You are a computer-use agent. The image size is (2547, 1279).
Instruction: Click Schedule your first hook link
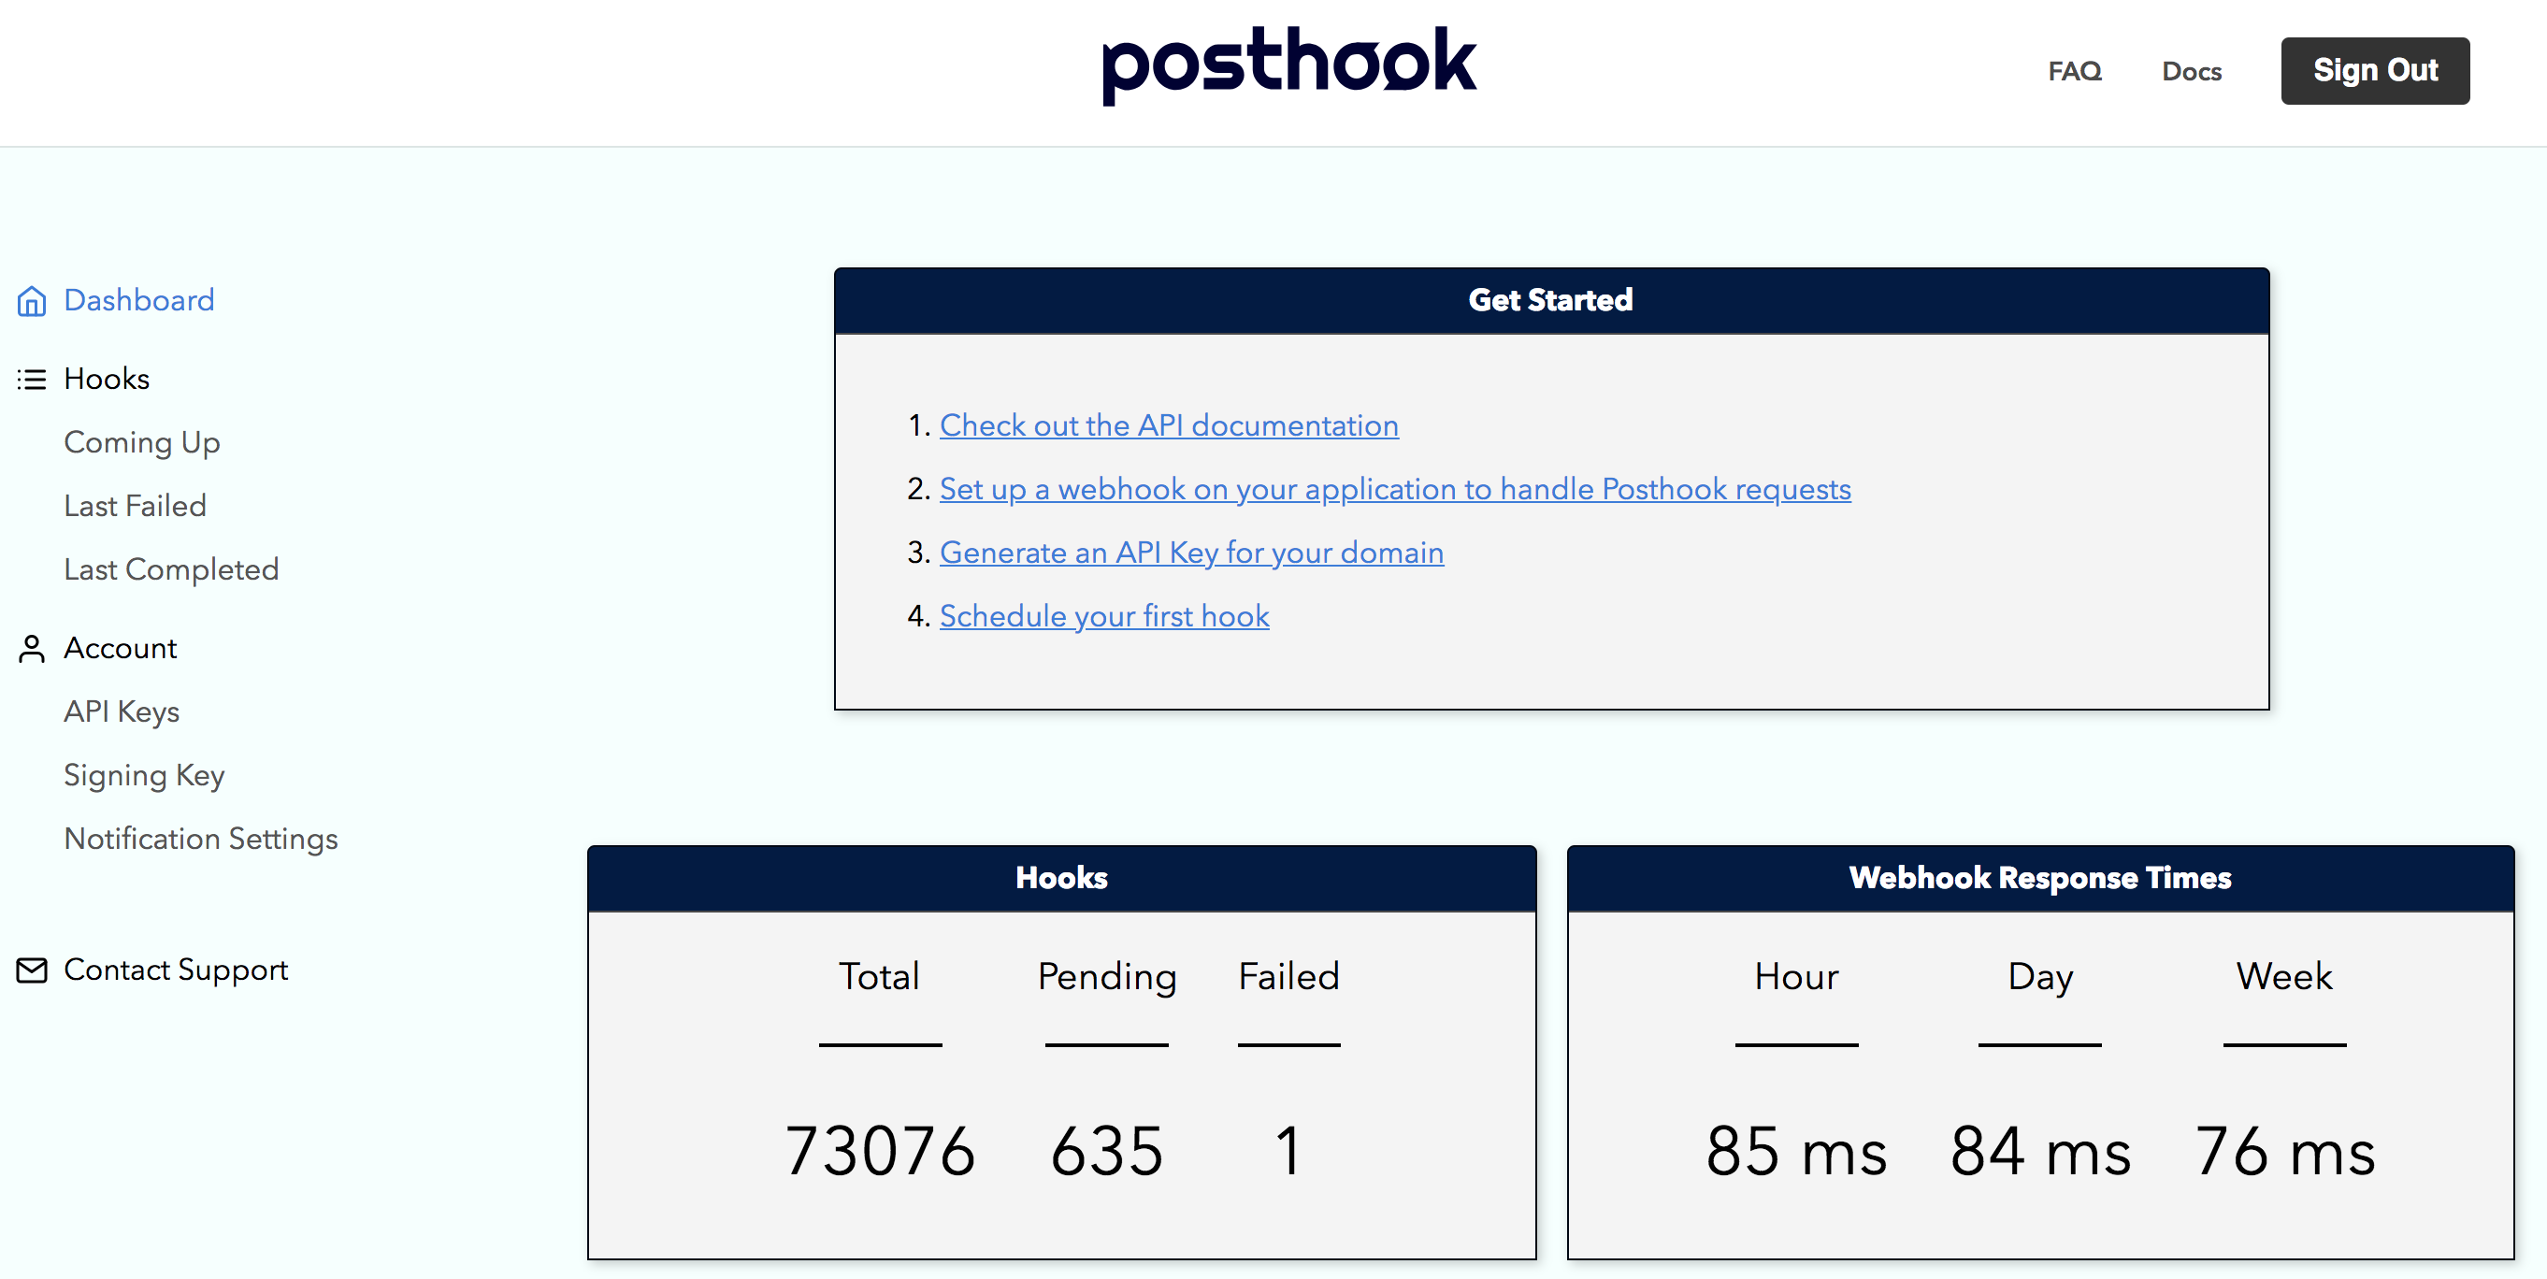1103,616
